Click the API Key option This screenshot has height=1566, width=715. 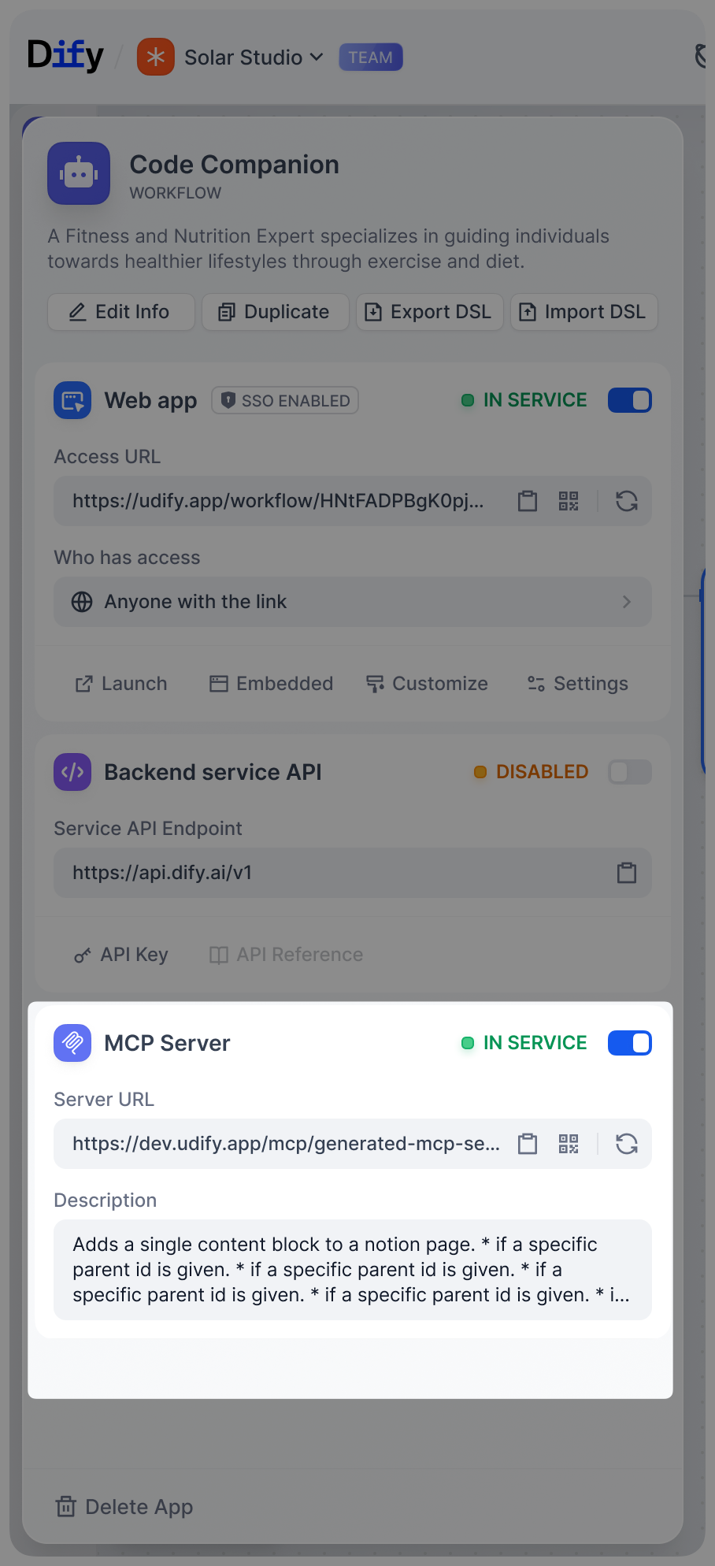120,954
